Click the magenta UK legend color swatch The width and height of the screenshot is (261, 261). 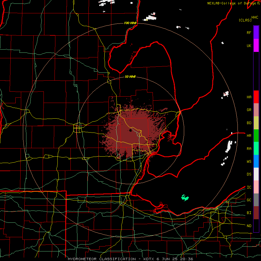[x=256, y=46]
